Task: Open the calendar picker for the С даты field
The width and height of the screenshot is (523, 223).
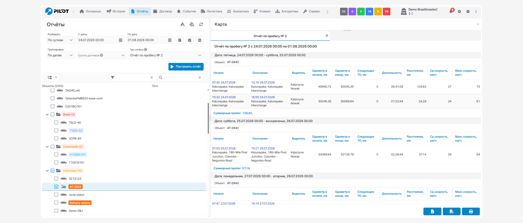Action: coord(121,40)
